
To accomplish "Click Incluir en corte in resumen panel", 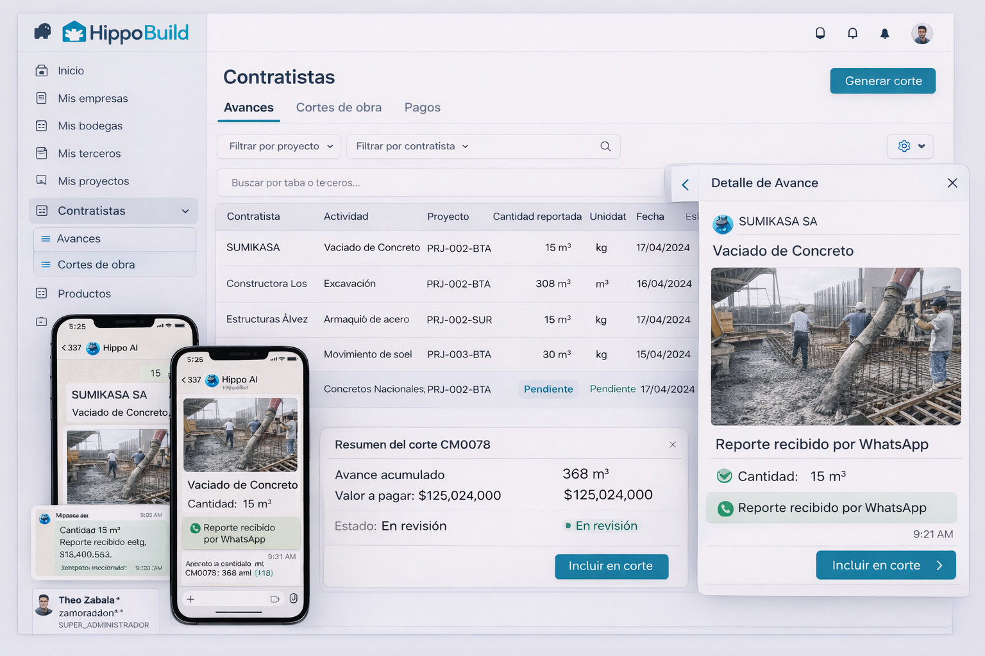I will [611, 566].
